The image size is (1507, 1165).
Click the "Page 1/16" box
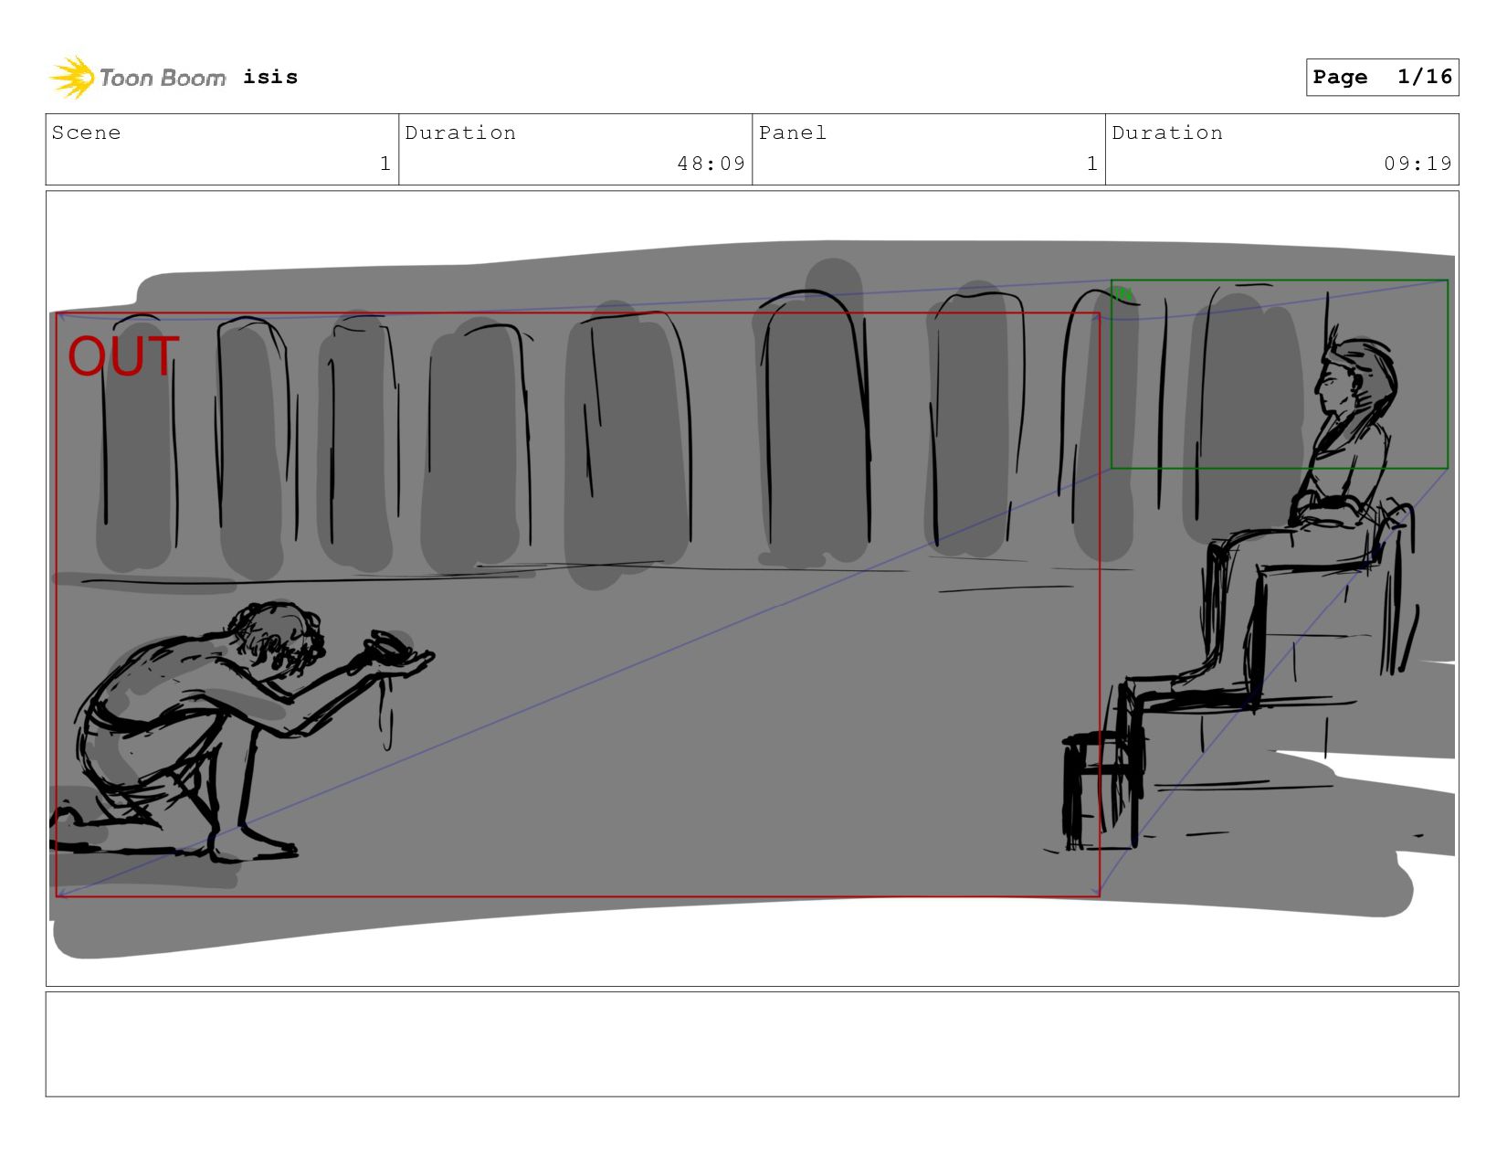tap(1382, 77)
